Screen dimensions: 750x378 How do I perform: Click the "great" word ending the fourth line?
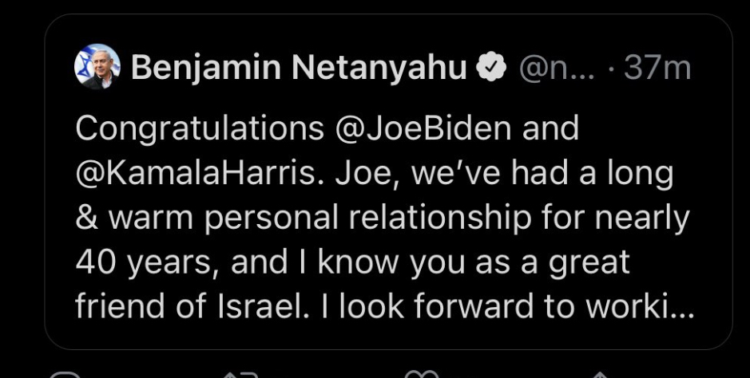coord(587,262)
